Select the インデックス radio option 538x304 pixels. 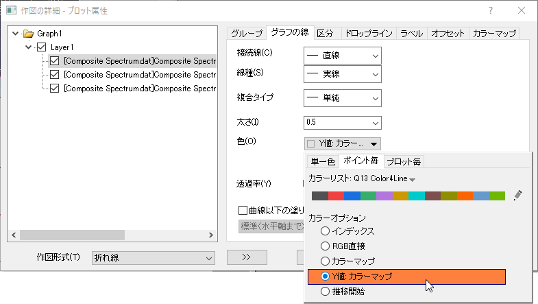[325, 231]
